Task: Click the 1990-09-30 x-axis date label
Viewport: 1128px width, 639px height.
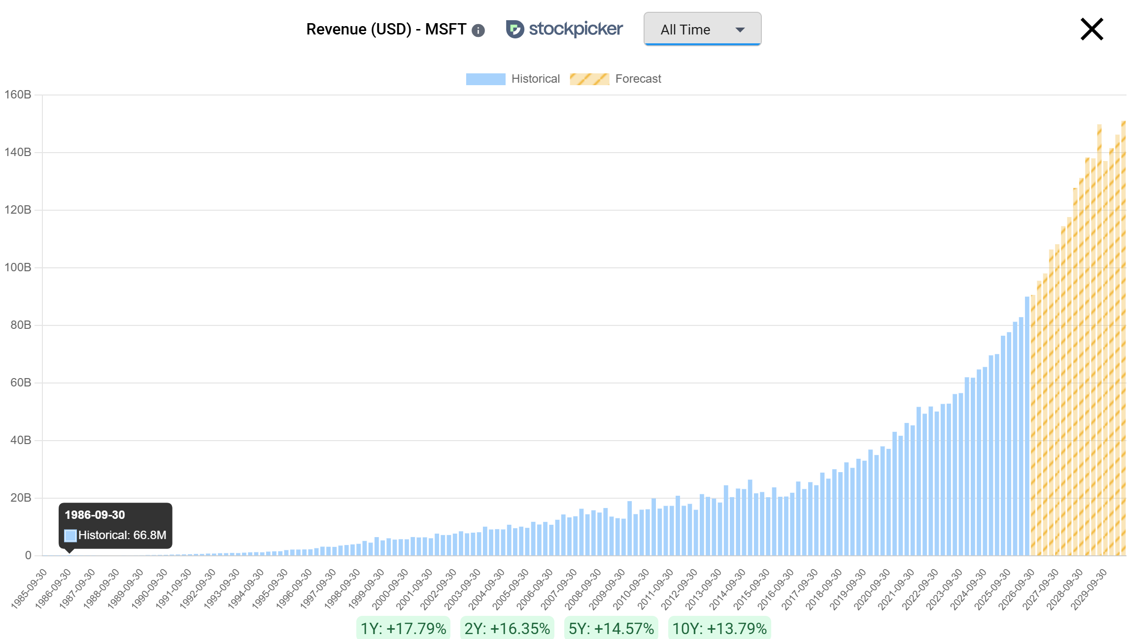Action: pyautogui.click(x=149, y=589)
